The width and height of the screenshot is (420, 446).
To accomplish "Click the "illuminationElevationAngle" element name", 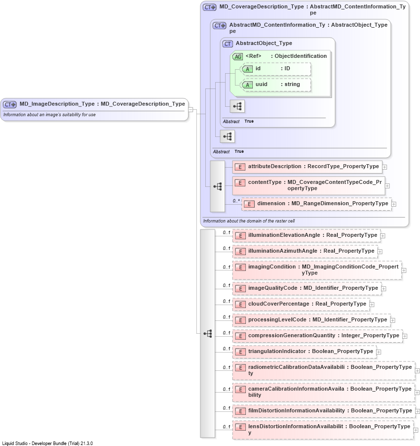I will tap(284, 235).
